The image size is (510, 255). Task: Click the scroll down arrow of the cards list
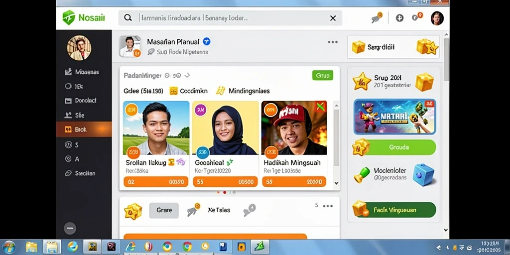pyautogui.click(x=336, y=183)
